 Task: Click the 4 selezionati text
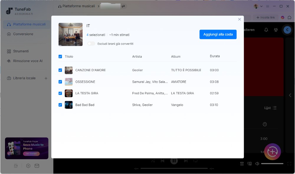pyautogui.click(x=96, y=35)
